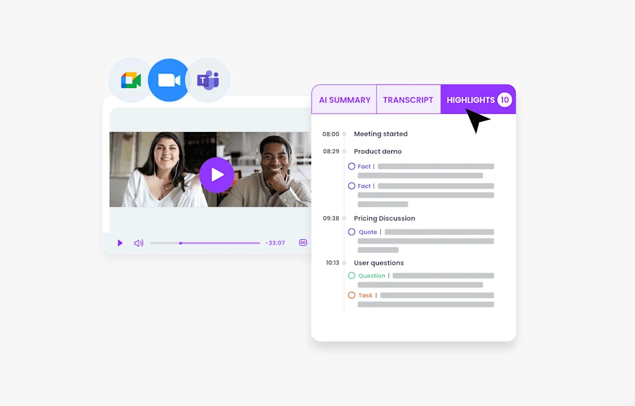The width and height of the screenshot is (635, 406).
Task: Switch to the AI SUMMARY tab
Action: 344,100
